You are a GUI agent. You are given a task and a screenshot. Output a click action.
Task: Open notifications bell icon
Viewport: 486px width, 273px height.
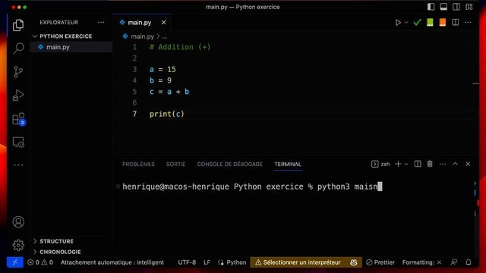pos(469,262)
